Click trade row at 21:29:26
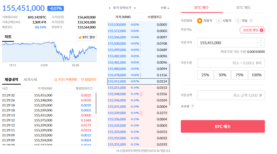Image resolution: width=277 pixels, height=154 pixels. point(49,100)
